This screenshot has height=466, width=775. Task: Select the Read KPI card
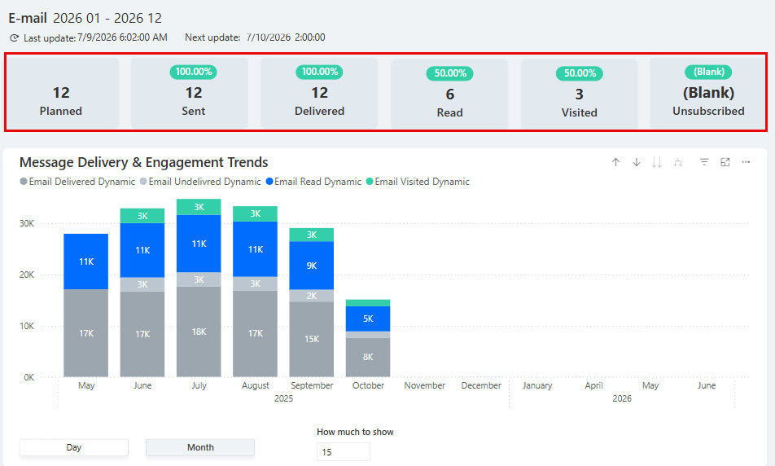pos(449,94)
